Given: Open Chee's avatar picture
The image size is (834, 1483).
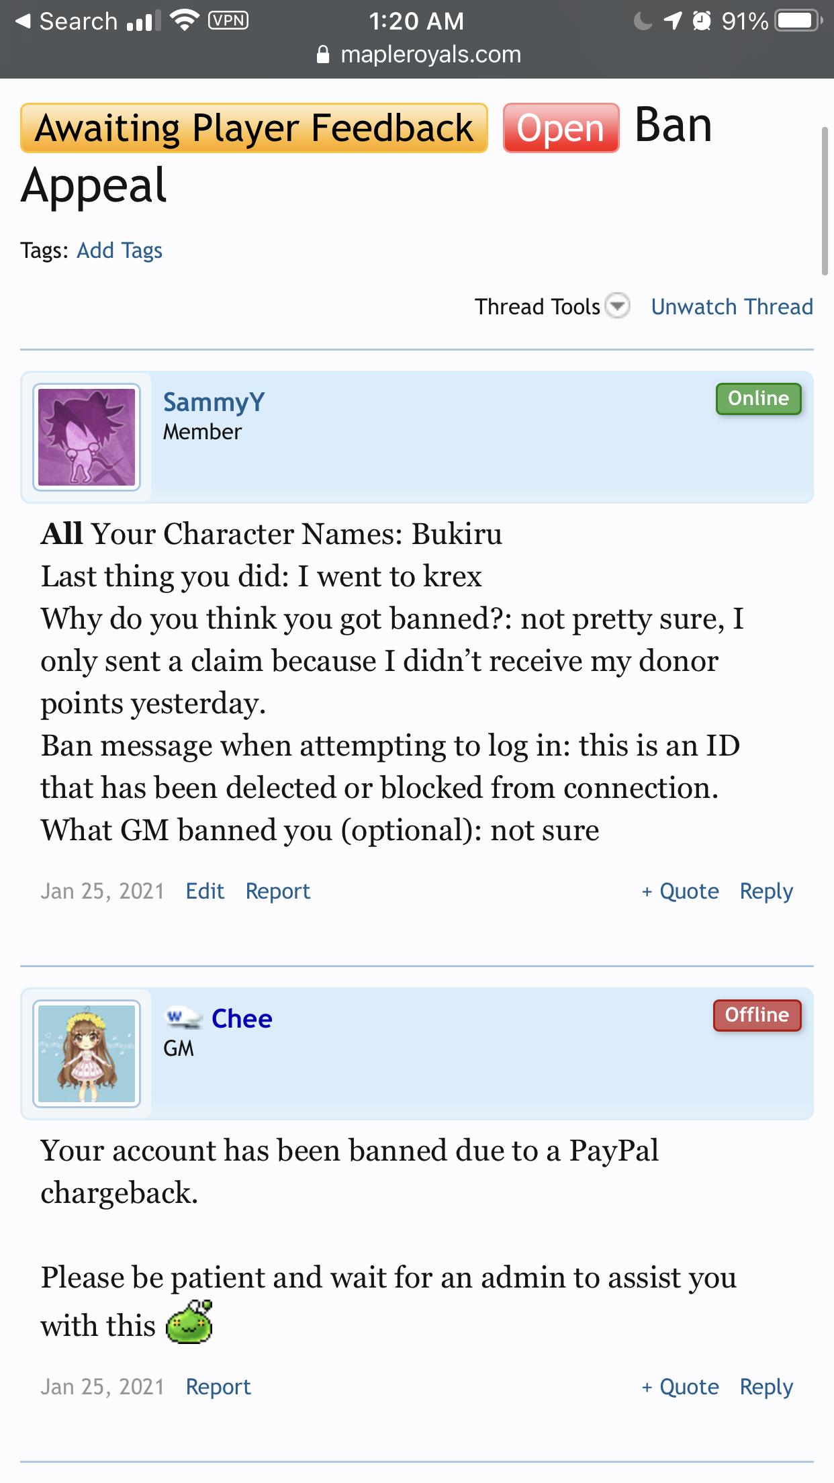Looking at the screenshot, I should (87, 1054).
